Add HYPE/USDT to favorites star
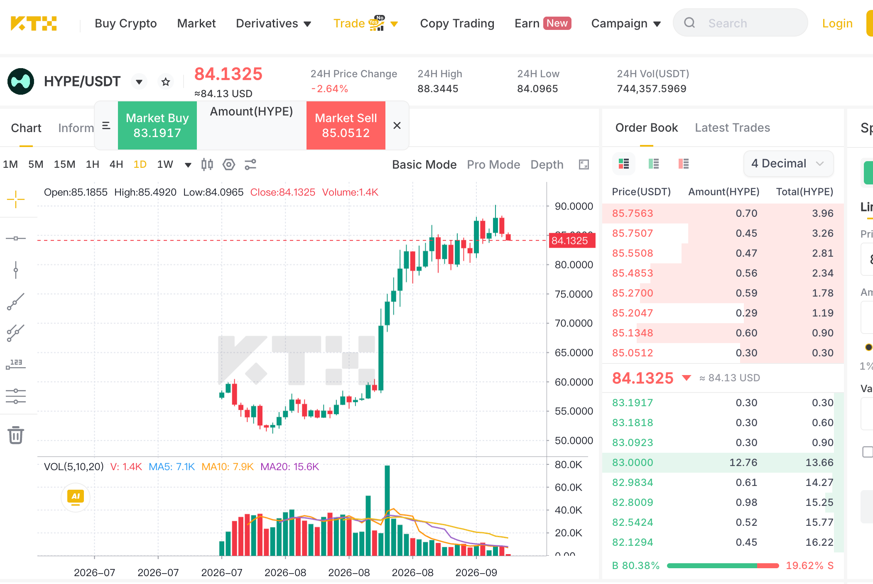The image size is (873, 584). point(166,81)
